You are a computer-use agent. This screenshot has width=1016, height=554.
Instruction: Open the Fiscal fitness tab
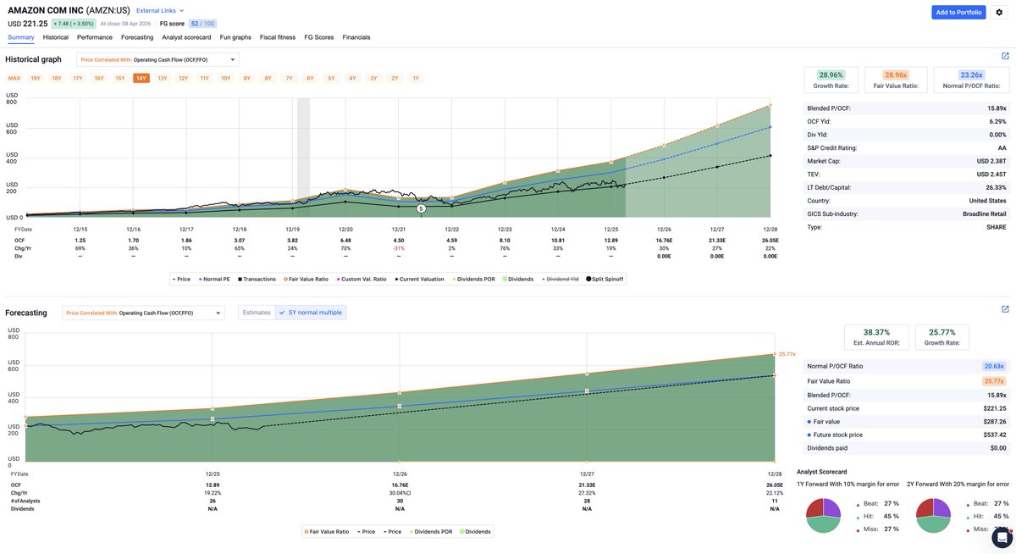click(x=278, y=37)
